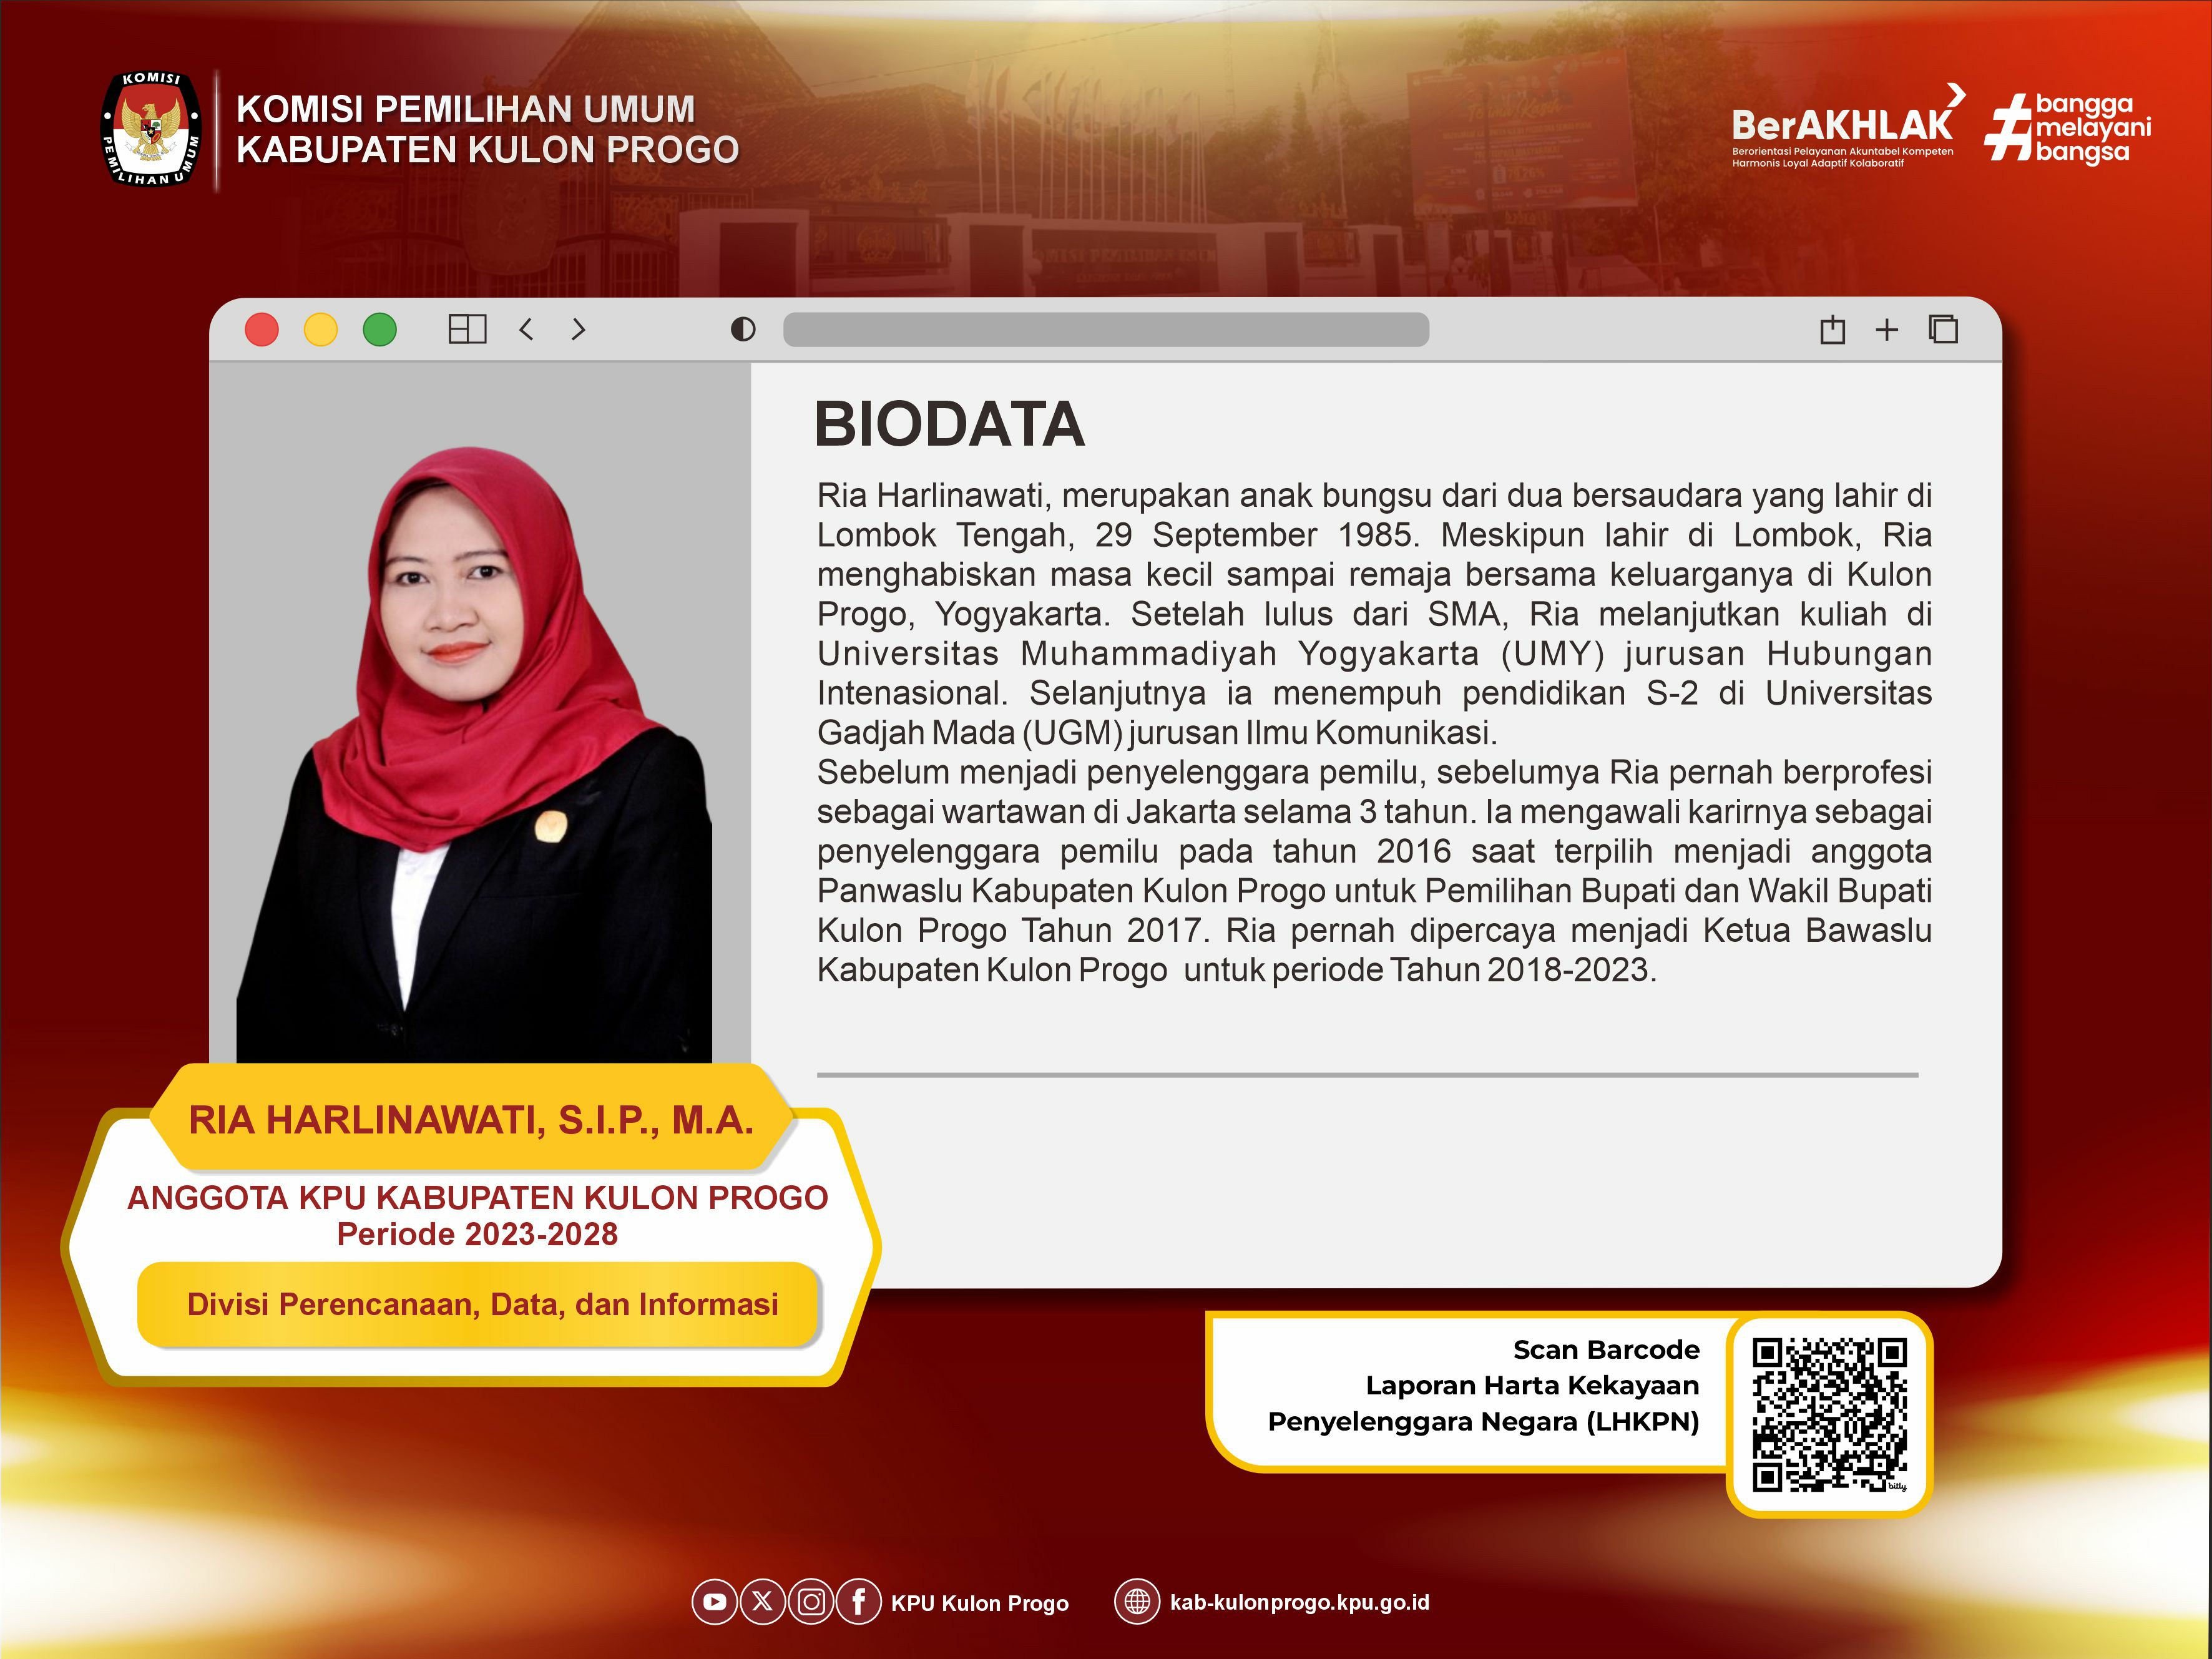The height and width of the screenshot is (1659, 2212).
Task: Click the back chevron arrow
Action: tap(527, 329)
